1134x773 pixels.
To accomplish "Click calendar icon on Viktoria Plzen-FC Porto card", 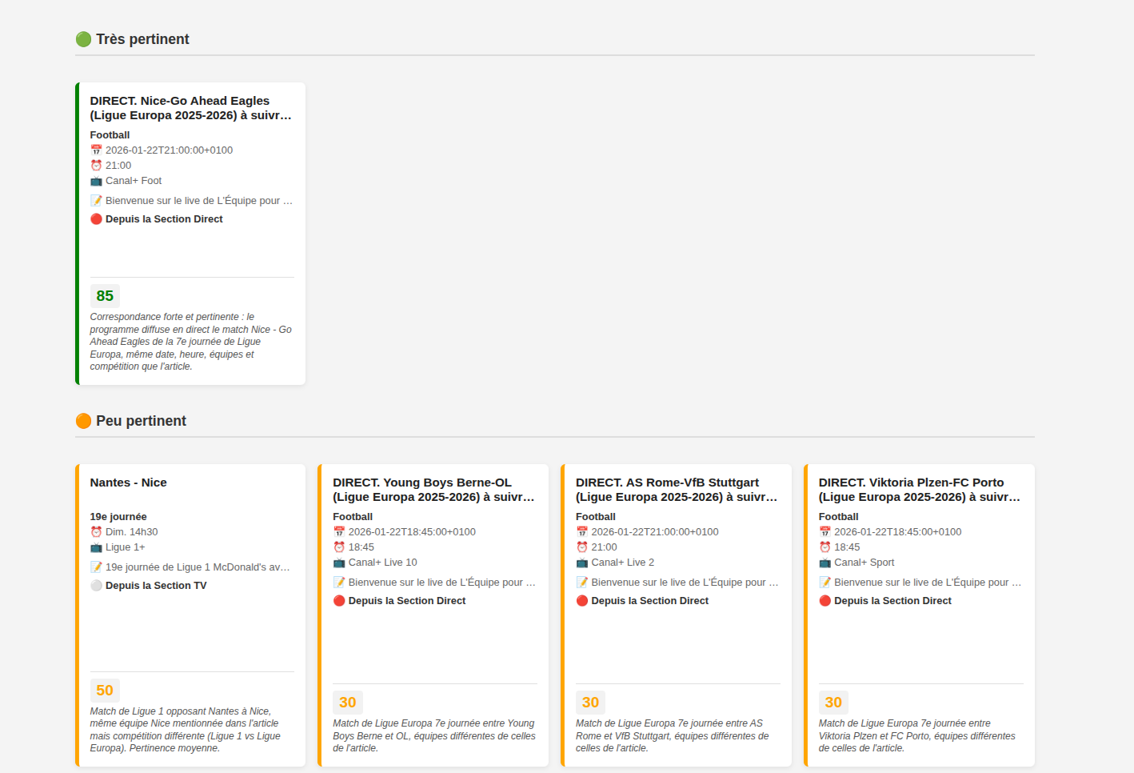I will pos(825,532).
